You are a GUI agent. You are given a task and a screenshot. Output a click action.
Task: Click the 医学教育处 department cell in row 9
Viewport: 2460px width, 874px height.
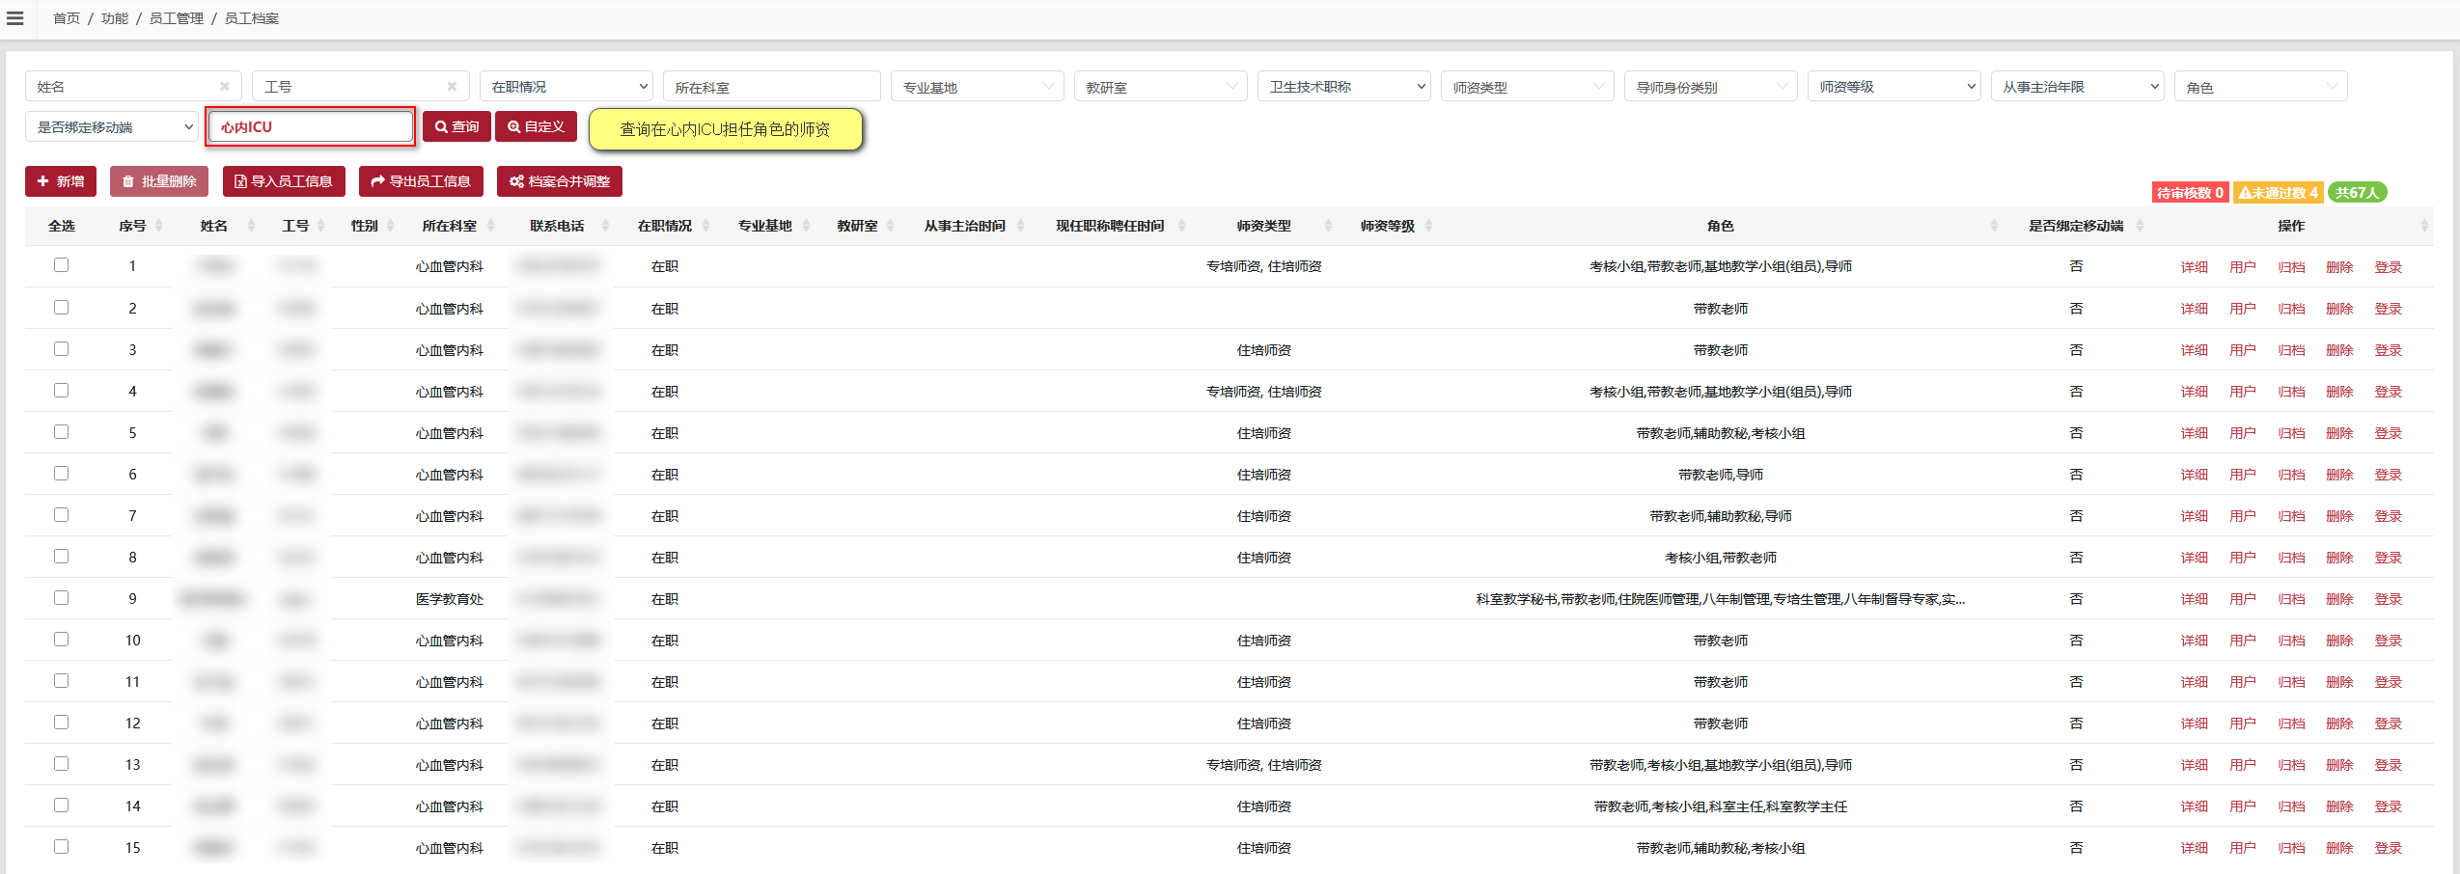(x=450, y=599)
